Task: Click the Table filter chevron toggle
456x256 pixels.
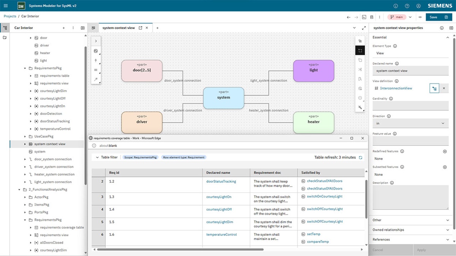Action: click(98, 157)
